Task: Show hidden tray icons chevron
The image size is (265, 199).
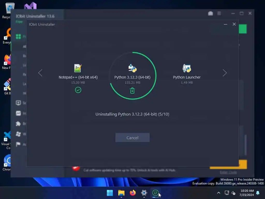Action: tap(218, 193)
